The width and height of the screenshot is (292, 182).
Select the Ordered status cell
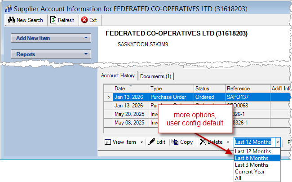coord(209,97)
